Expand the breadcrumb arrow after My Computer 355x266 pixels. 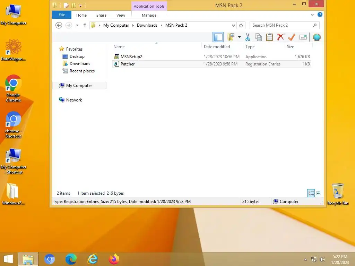point(133,25)
